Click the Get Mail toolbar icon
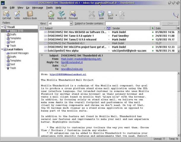Image resolution: width=181 pixels, height=142 pixels. point(7,15)
